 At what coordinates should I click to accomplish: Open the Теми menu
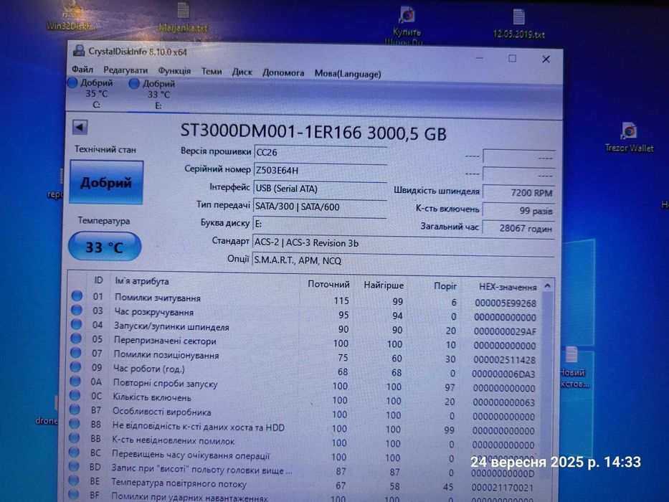[212, 71]
